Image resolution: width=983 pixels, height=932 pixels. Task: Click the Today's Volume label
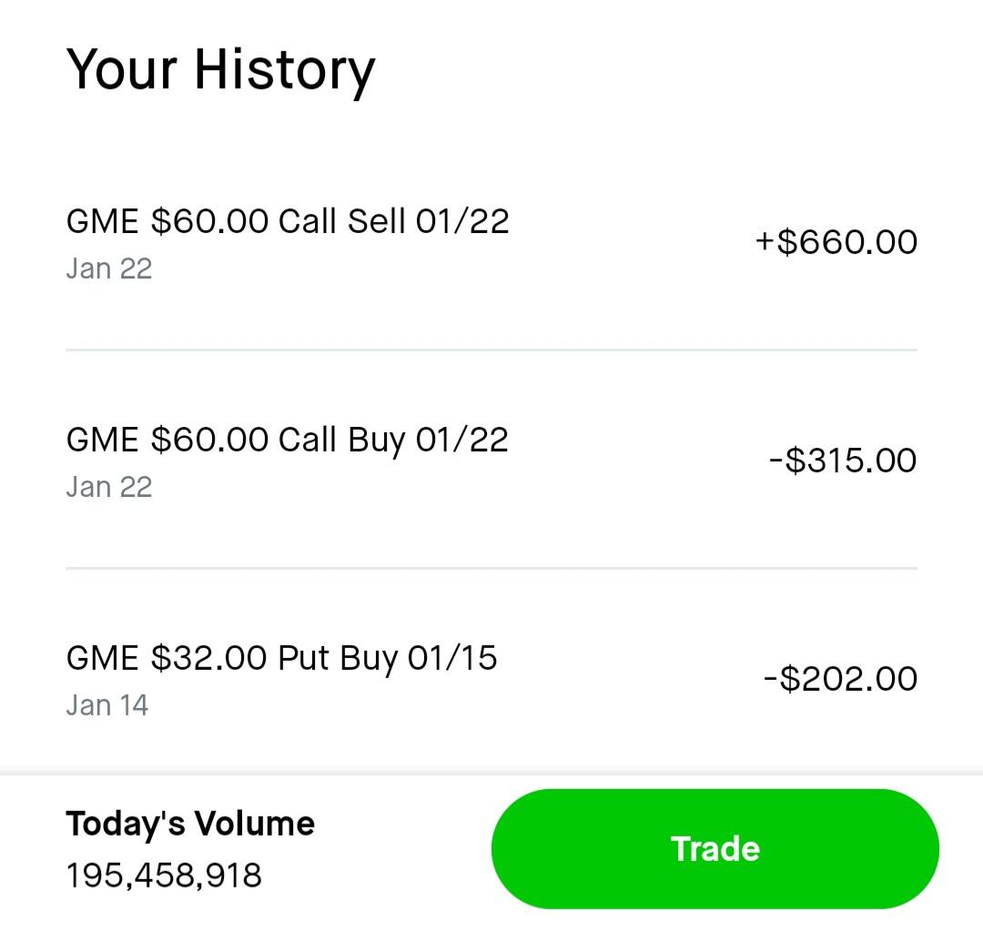(190, 823)
